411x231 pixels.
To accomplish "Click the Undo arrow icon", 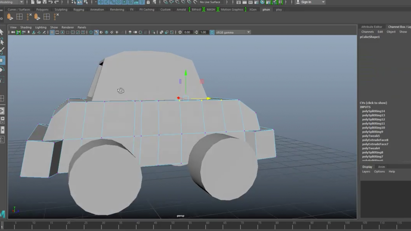I will (x=51, y=2).
